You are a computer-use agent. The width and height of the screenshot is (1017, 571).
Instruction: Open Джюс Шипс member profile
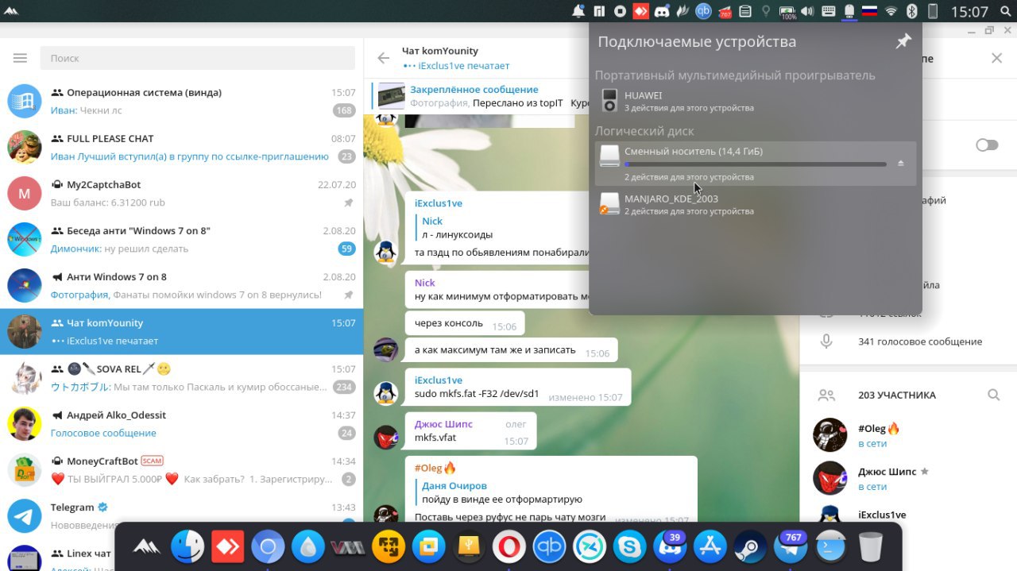coord(908,479)
